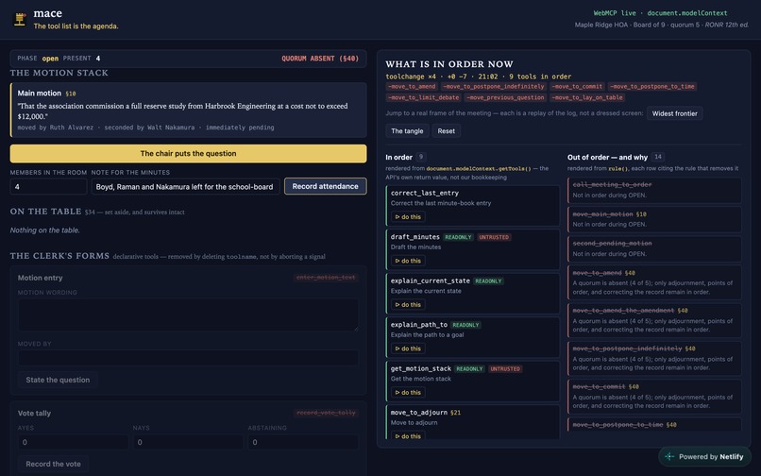Click the enter_motion_text struck tool label
This screenshot has height=476, width=761.
[x=326, y=278]
